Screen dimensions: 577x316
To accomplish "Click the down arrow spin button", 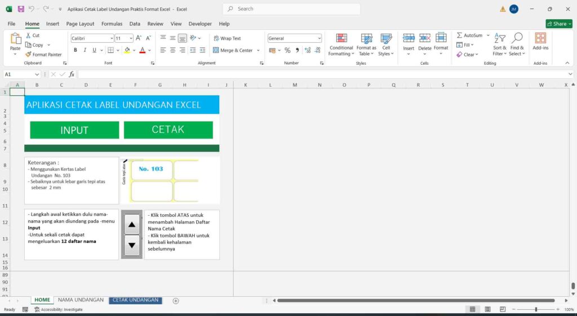I will [132, 245].
